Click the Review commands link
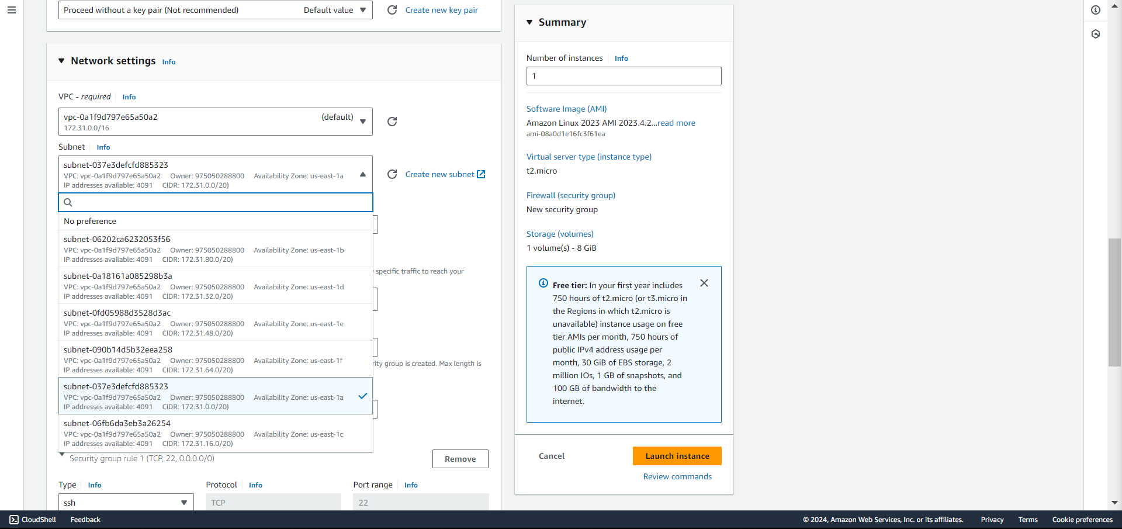Screen dimensions: 1122x529 [x=677, y=476]
